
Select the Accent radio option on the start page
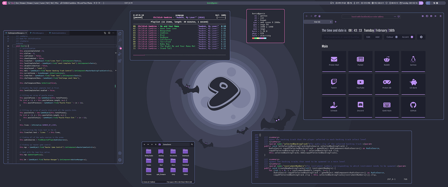(x=412, y=37)
